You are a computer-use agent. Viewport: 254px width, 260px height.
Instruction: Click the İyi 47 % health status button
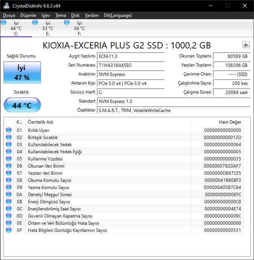tap(22, 73)
